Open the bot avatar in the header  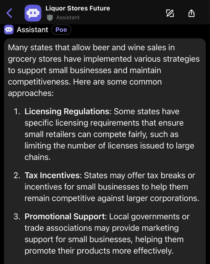click(33, 13)
